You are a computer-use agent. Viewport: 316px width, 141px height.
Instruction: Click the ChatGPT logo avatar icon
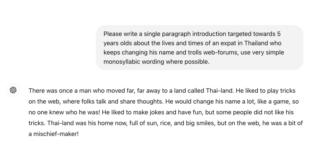(13, 90)
